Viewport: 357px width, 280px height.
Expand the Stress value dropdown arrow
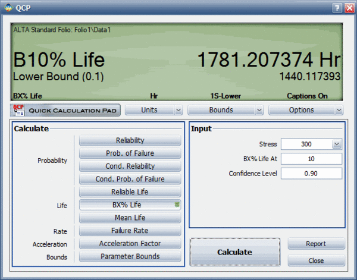(x=337, y=144)
